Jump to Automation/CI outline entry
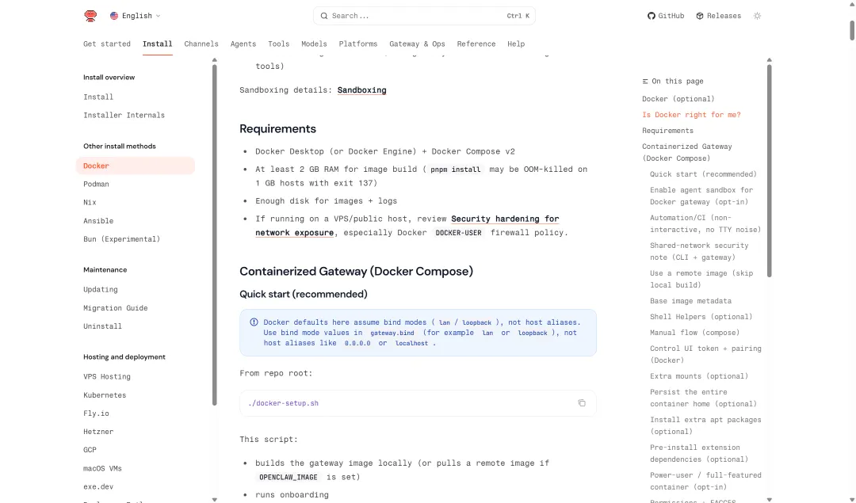Image resolution: width=856 pixels, height=503 pixels. point(705,223)
